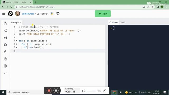Go forward with browser forward arrow

(7, 7)
